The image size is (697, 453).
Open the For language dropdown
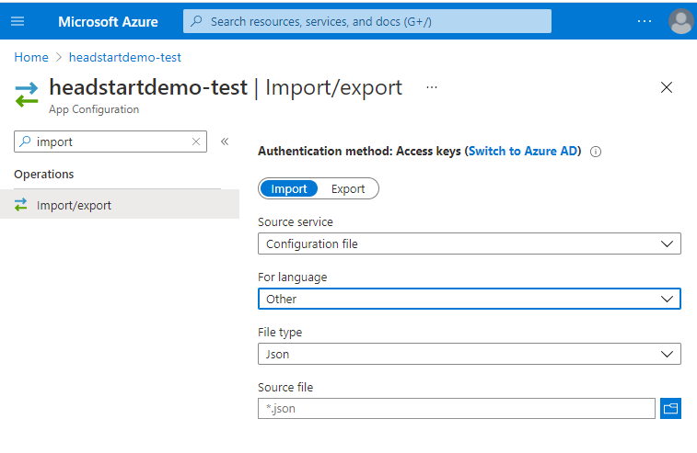point(470,299)
